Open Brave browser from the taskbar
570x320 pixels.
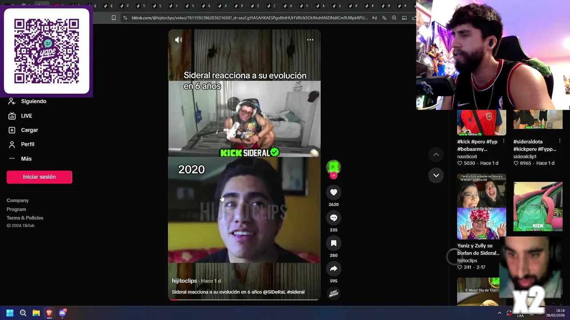click(49, 313)
